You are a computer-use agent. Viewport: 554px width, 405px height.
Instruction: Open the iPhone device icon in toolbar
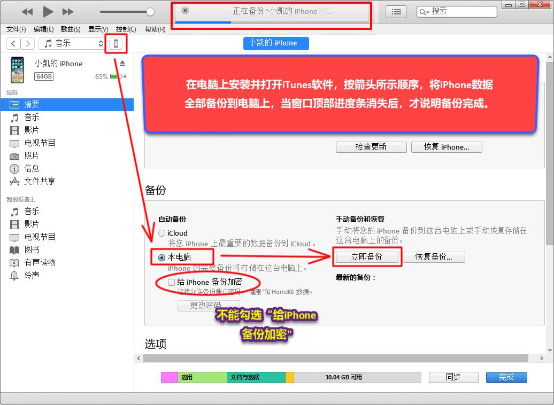point(116,43)
